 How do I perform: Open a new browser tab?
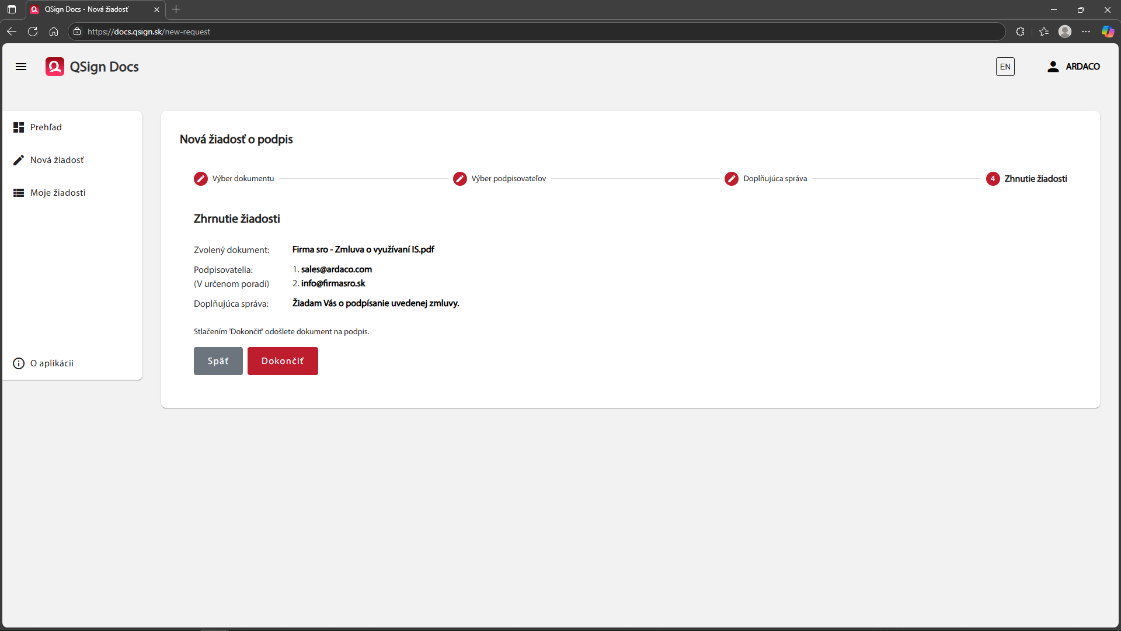[x=176, y=9]
